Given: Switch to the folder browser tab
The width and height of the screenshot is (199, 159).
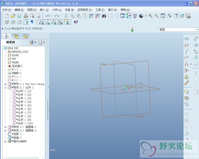Looking at the screenshot, I should [16, 36].
